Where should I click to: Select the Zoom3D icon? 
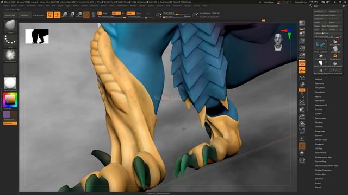[302, 117]
